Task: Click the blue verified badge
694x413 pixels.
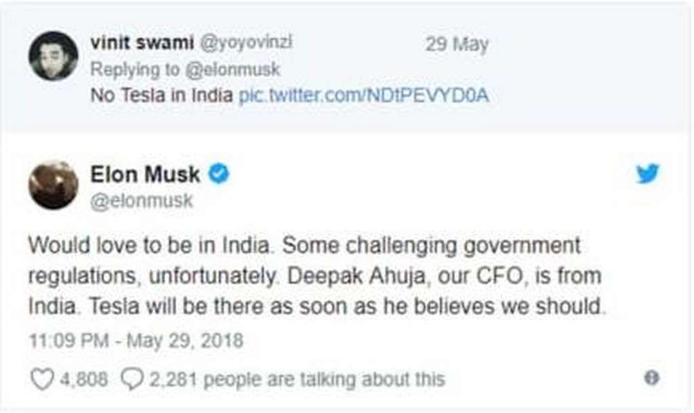Action: point(218,174)
